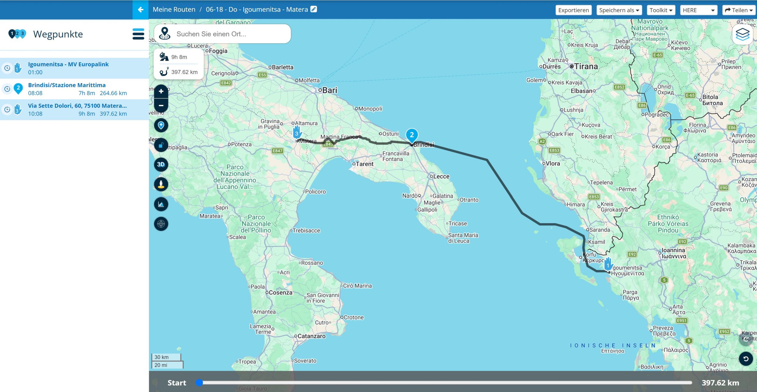
Task: Click the add waypoint pin button
Action: click(161, 125)
